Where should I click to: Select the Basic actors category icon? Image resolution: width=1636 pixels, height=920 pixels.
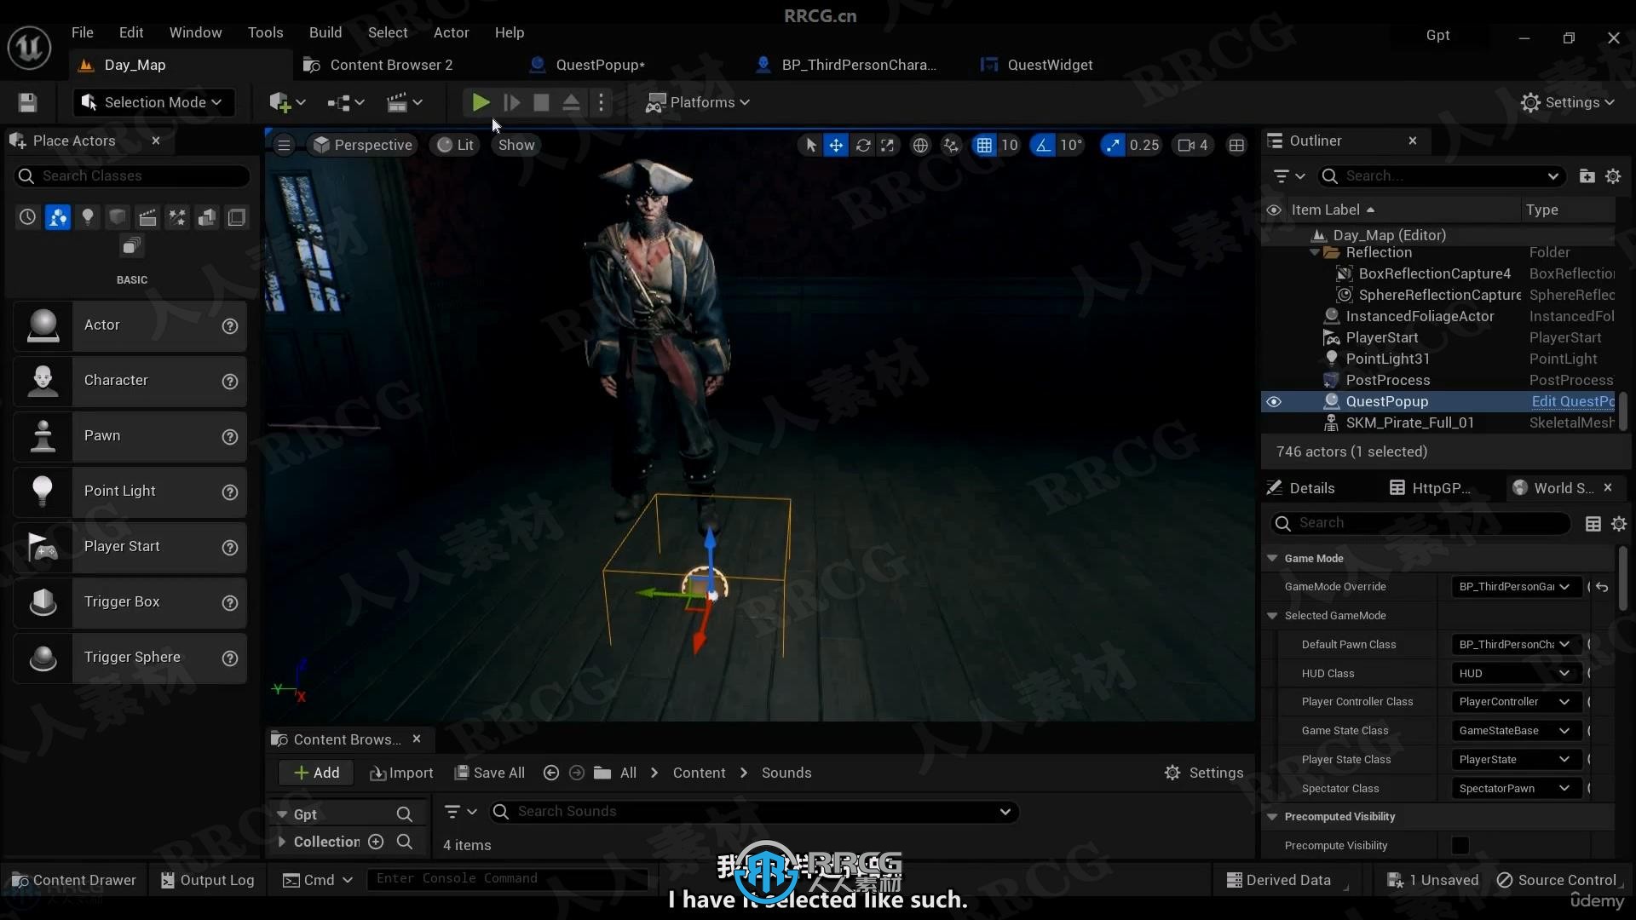(57, 217)
